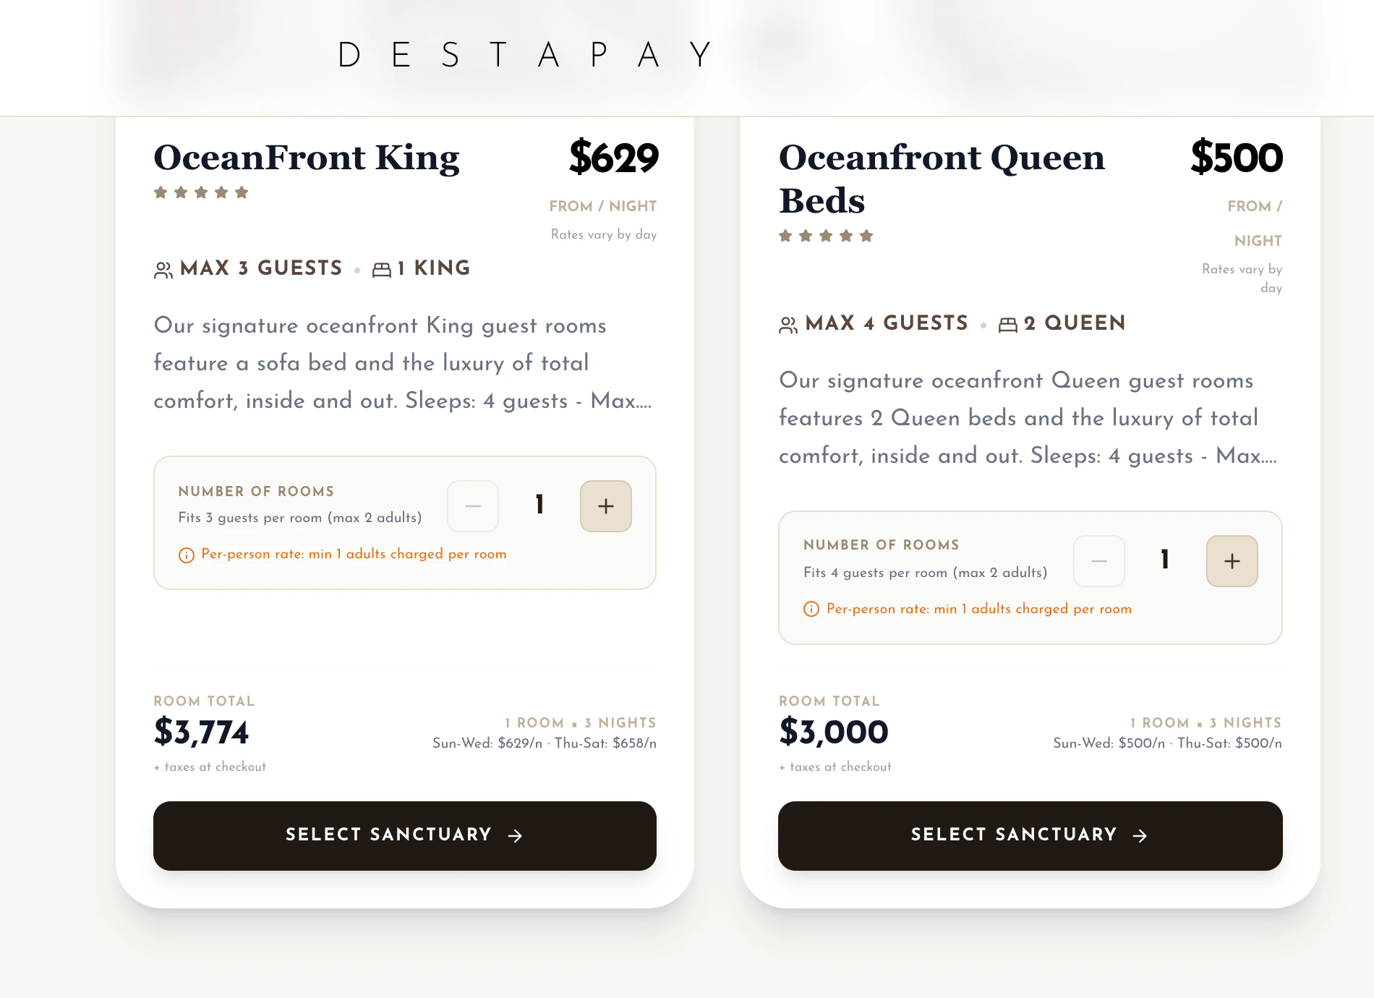Click the $3,774 King room total
This screenshot has height=998, width=1374.
coord(201,732)
